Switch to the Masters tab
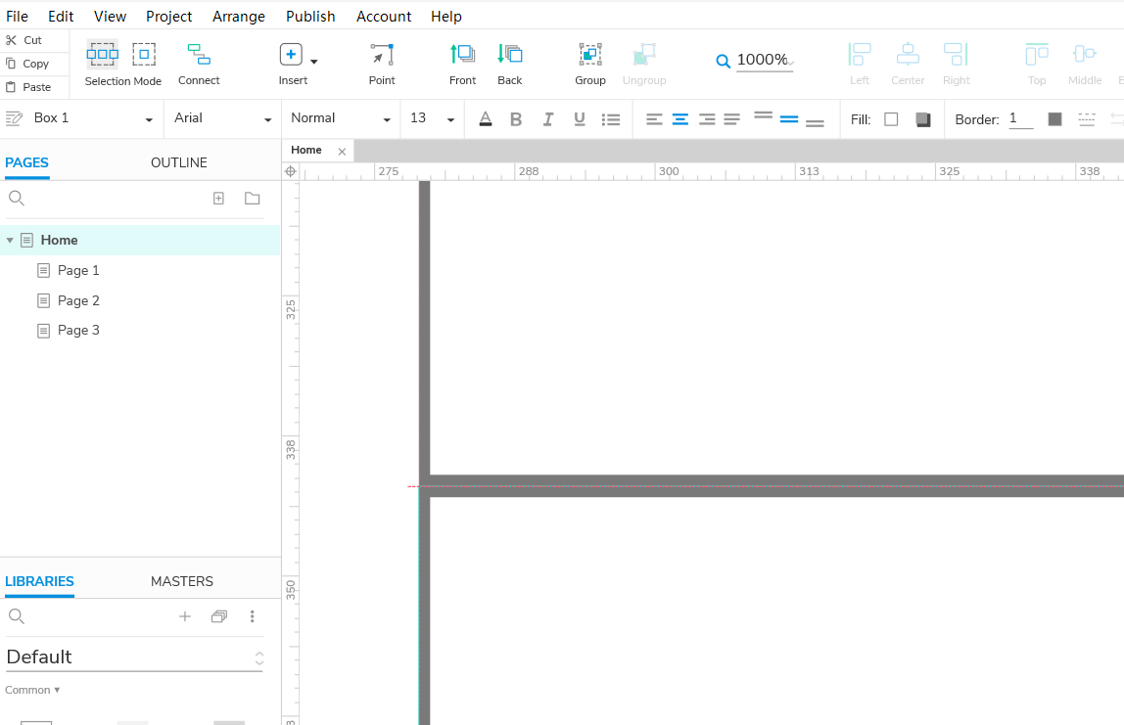 point(181,581)
